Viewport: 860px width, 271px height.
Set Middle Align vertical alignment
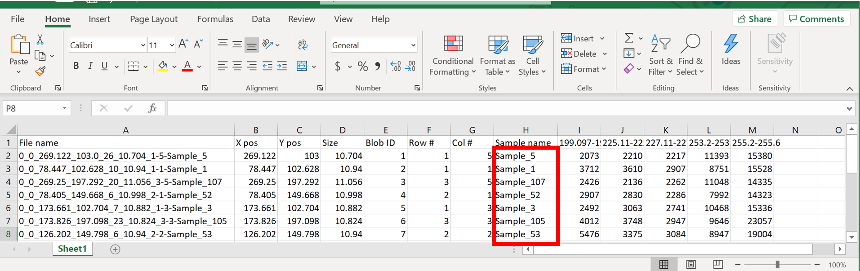[x=237, y=44]
